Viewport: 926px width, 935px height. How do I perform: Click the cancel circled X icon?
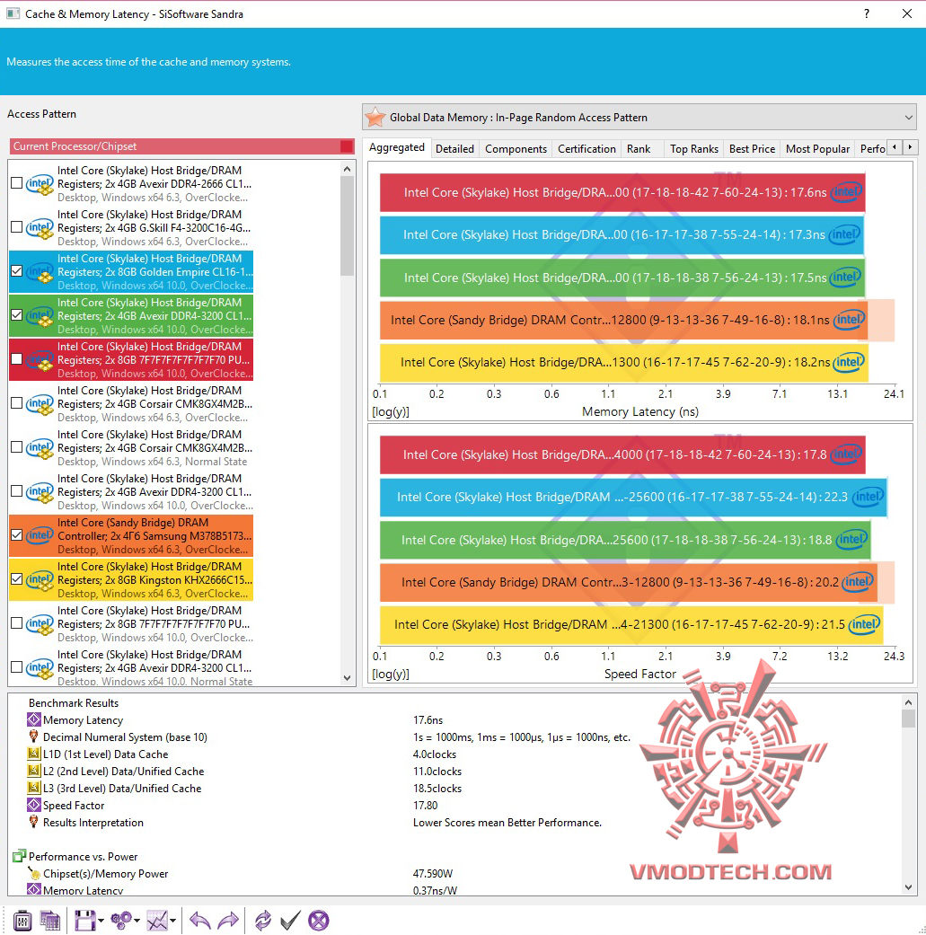pyautogui.click(x=319, y=921)
